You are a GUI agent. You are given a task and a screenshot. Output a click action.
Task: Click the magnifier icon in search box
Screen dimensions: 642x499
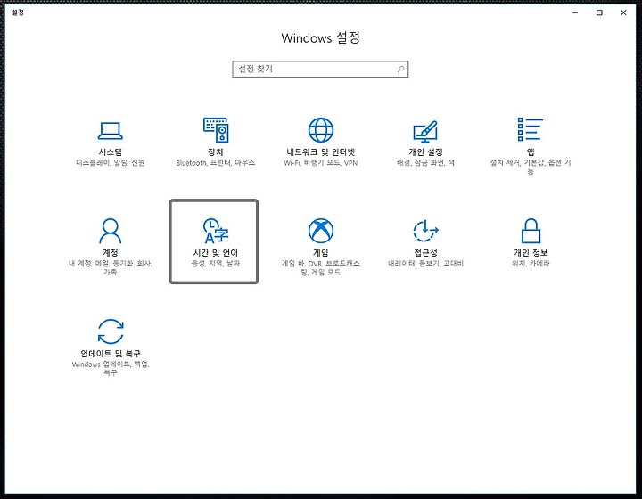(x=401, y=70)
